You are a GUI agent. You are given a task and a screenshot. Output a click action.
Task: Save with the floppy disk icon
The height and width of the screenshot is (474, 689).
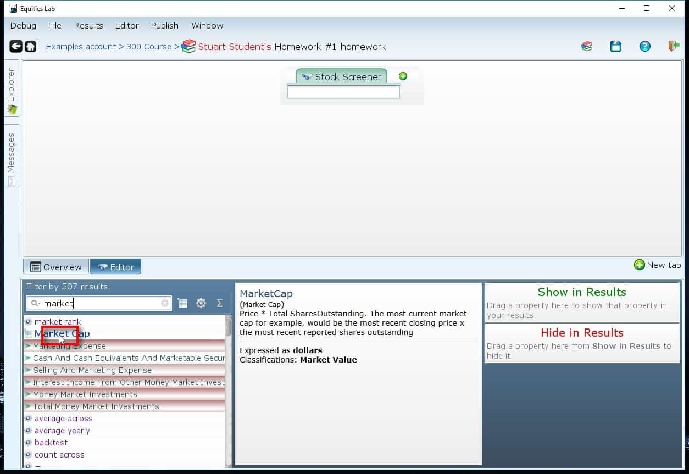(x=616, y=46)
